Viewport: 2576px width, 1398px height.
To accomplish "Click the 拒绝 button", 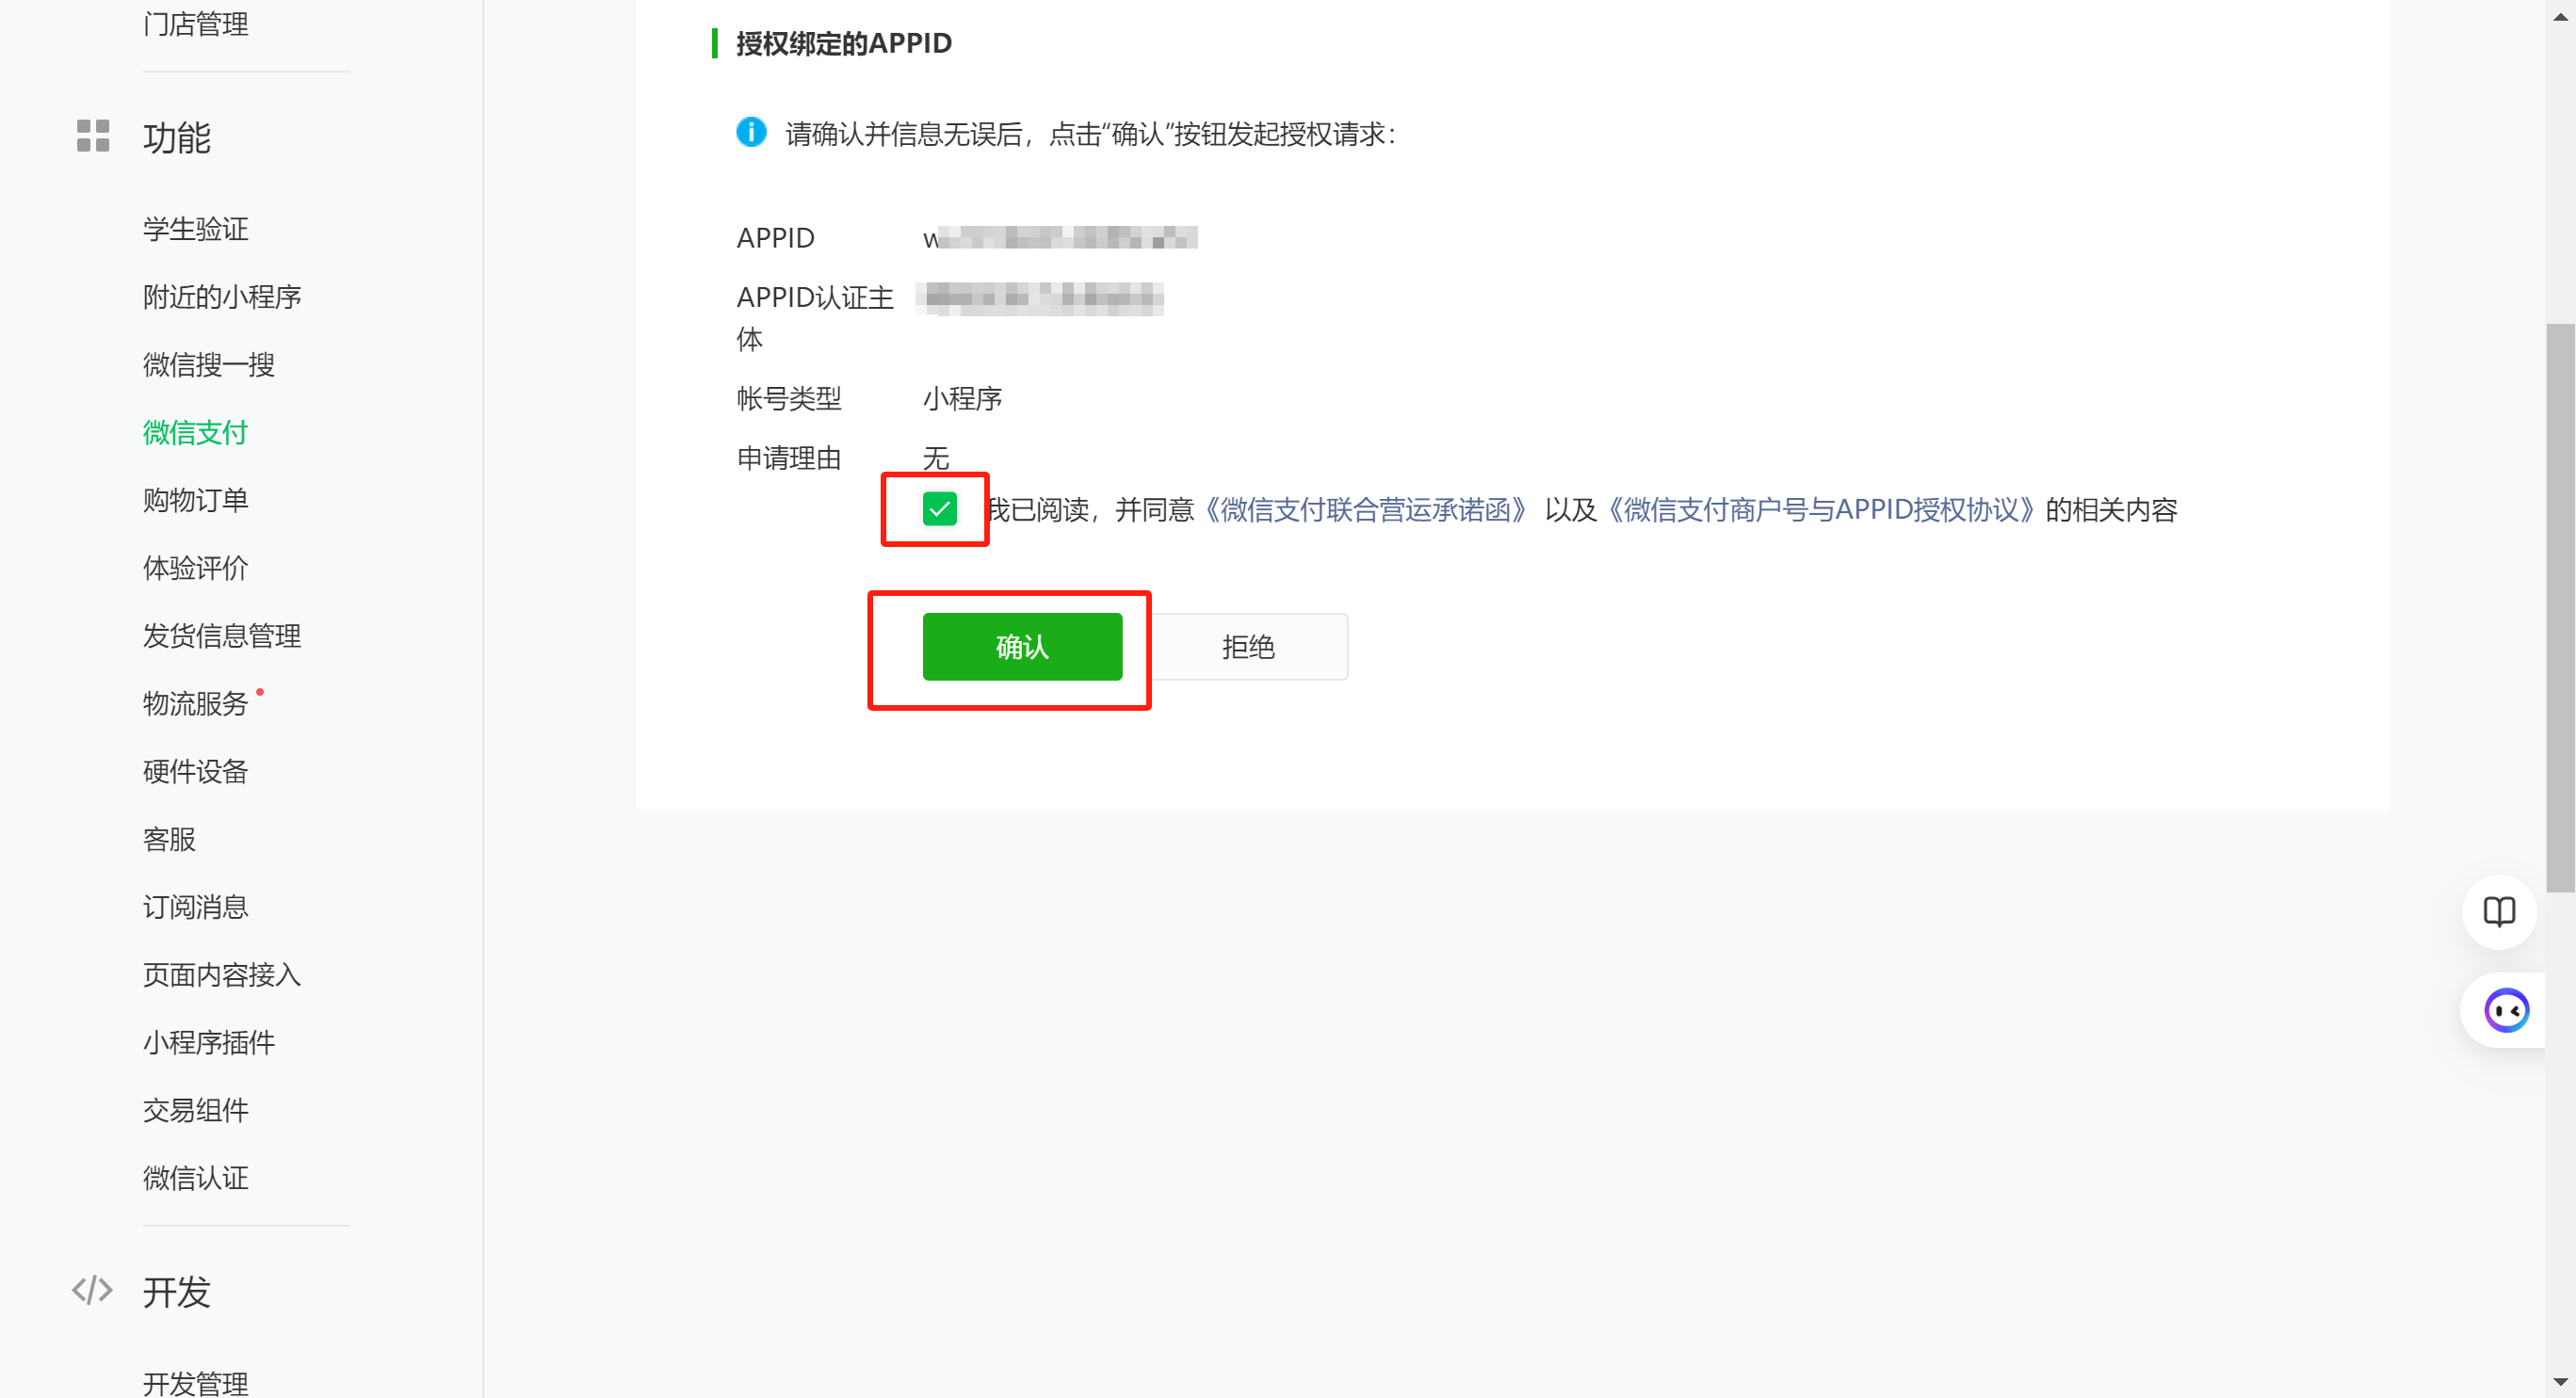I will pyautogui.click(x=1248, y=647).
